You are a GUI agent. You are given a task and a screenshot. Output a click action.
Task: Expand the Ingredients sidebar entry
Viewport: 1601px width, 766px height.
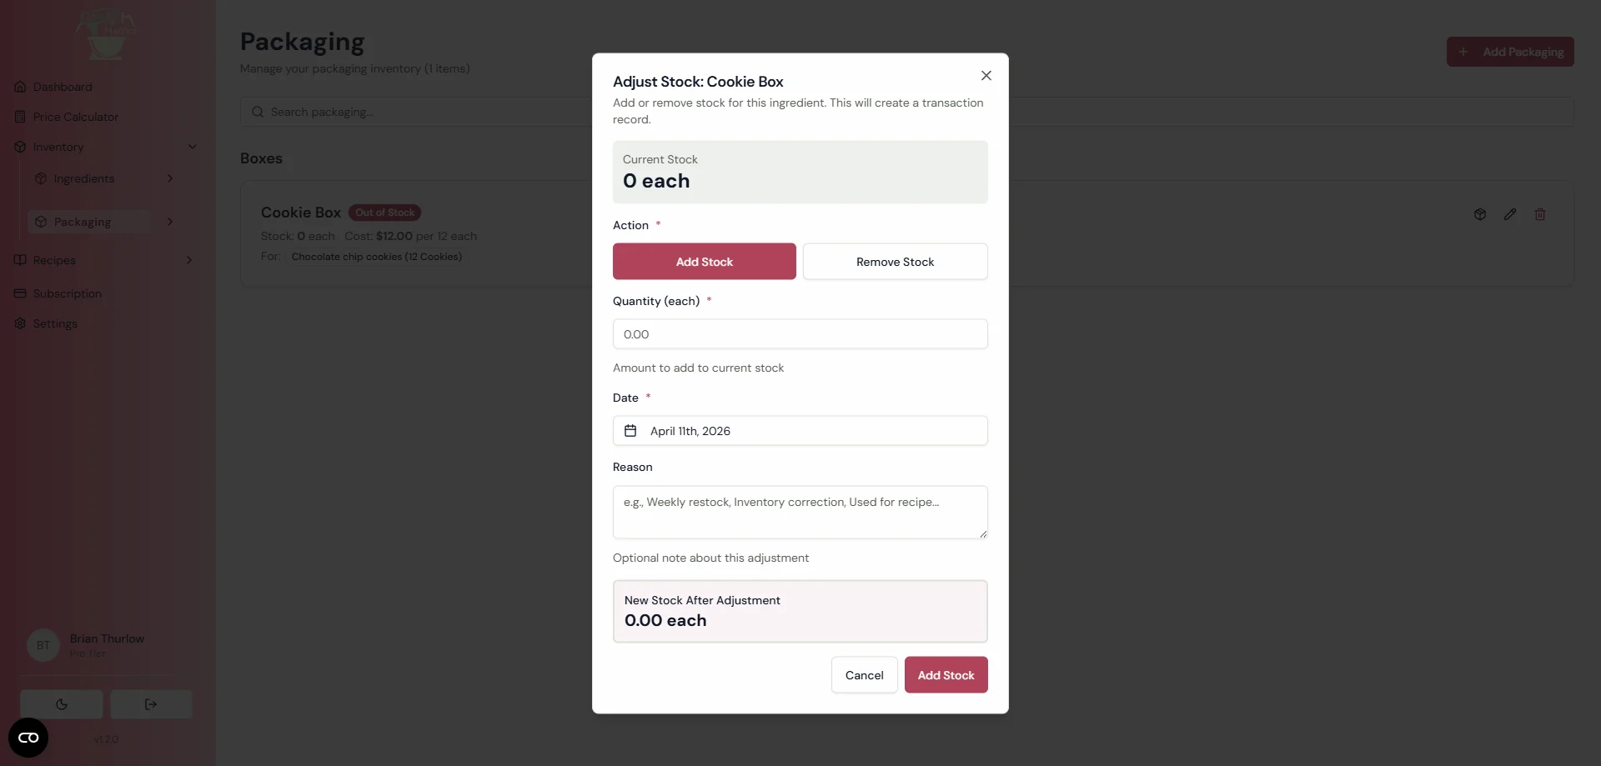171,178
